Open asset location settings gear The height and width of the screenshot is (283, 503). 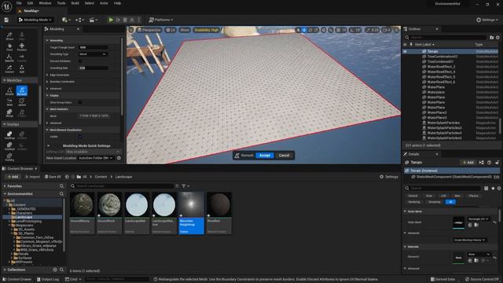point(119,158)
